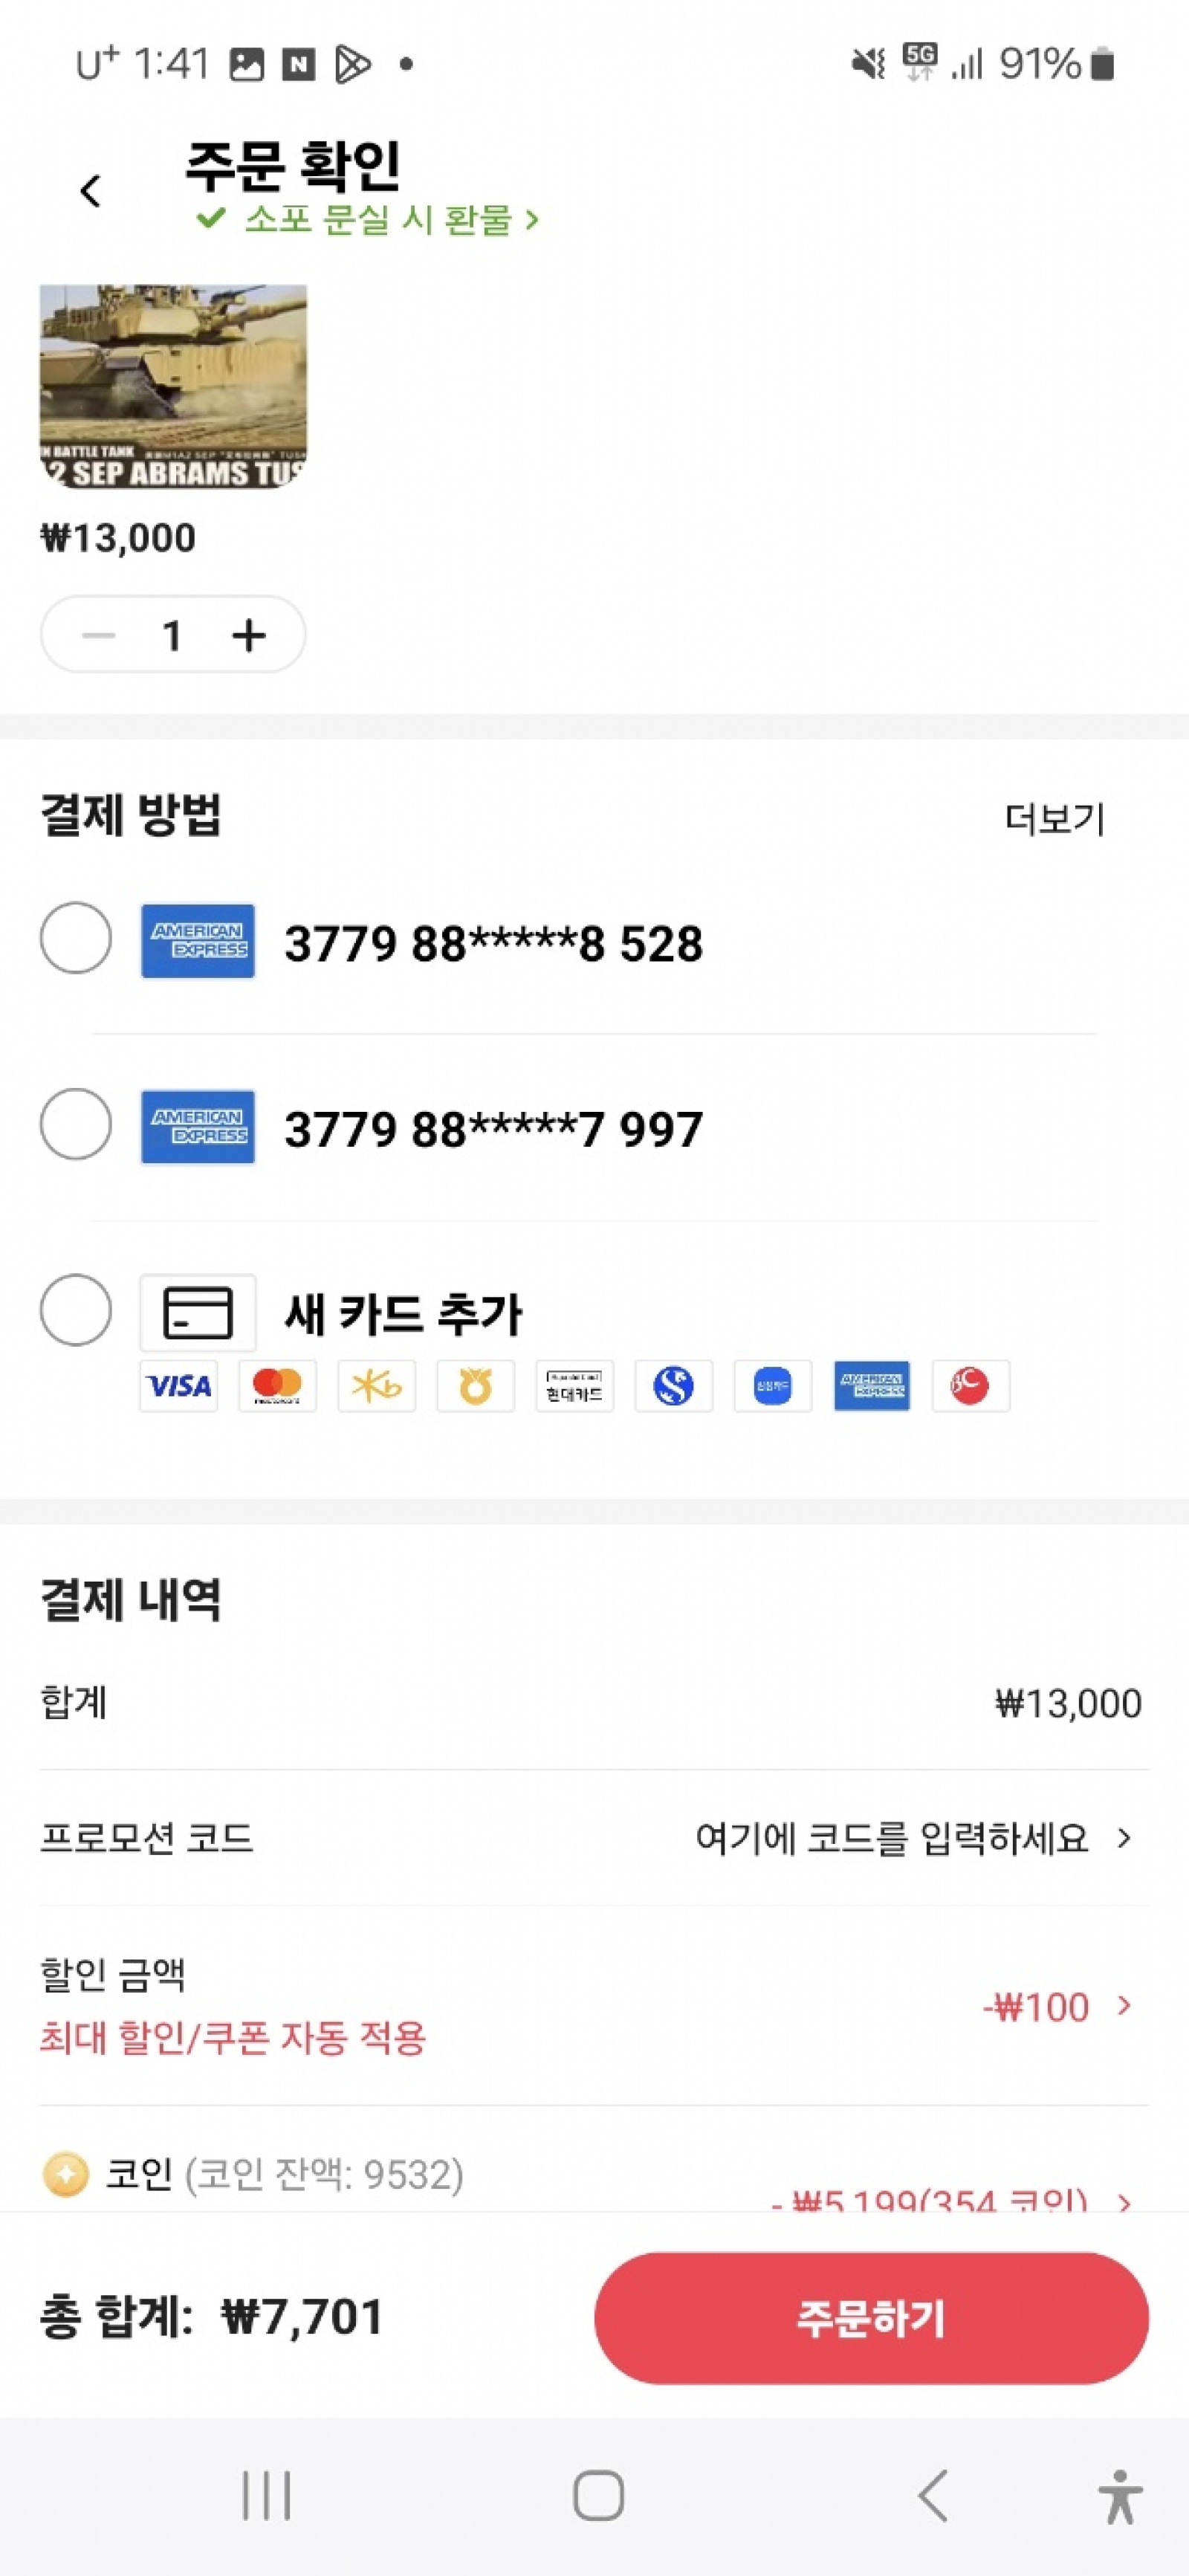The width and height of the screenshot is (1189, 2576).
Task: Tap the Mastercard logo icon
Action: (277, 1386)
